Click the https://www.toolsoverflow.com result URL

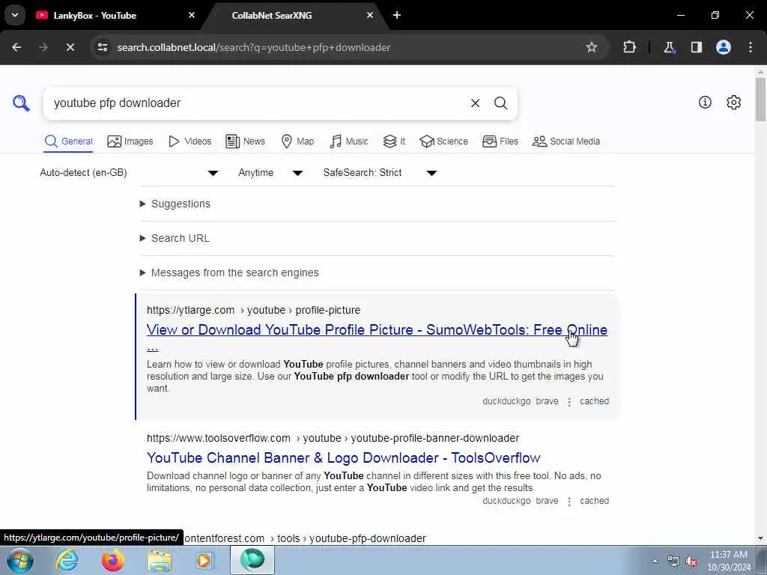tap(218, 438)
